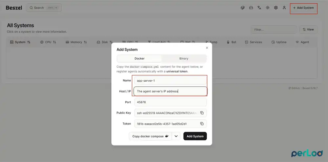Click into the Port field

(x=170, y=102)
